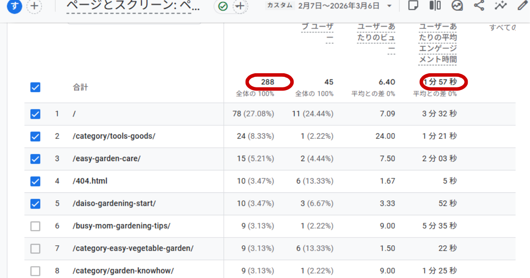Uncheck the 合計 row checkbox
This screenshot has height=278, width=530.
tap(35, 87)
